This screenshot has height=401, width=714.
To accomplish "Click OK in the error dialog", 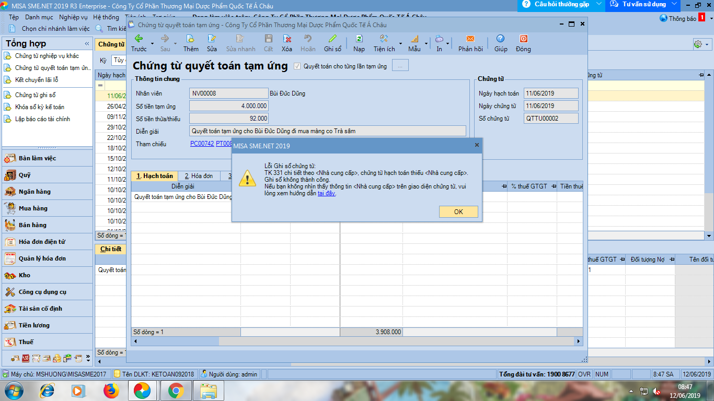I will tap(458, 211).
